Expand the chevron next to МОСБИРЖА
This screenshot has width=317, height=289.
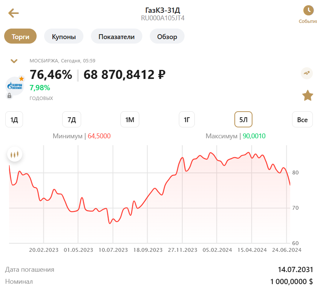tap(14, 61)
